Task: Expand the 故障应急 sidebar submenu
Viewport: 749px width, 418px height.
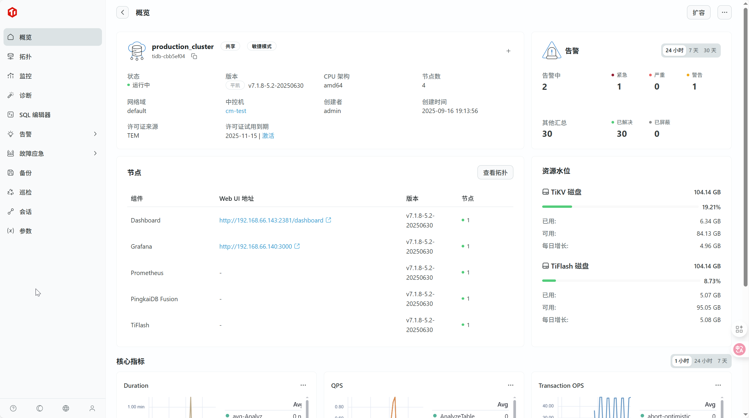Action: point(95,153)
